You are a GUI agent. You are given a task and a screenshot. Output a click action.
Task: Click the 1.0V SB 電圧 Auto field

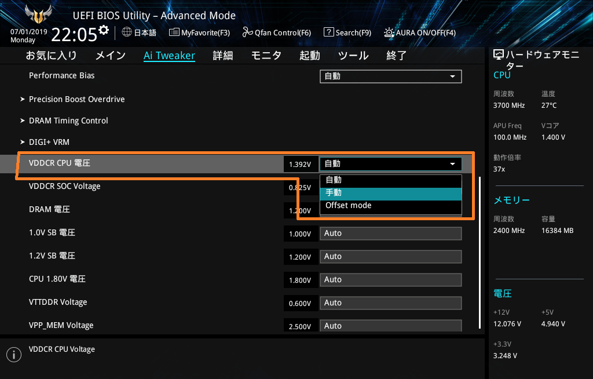point(391,233)
